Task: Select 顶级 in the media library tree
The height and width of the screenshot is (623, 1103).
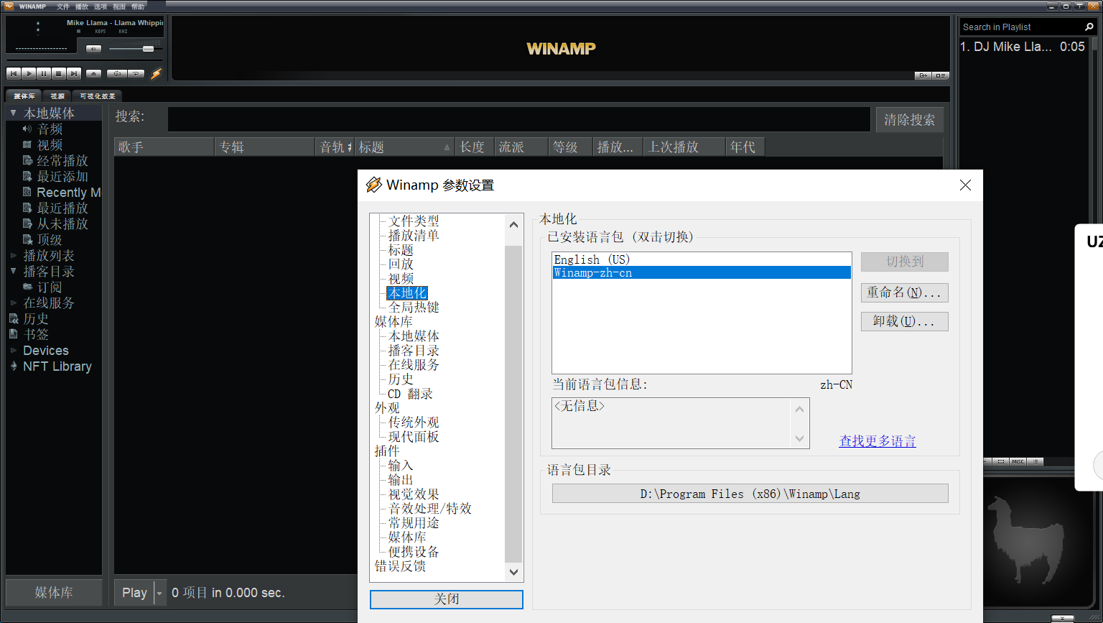Action: pos(50,239)
